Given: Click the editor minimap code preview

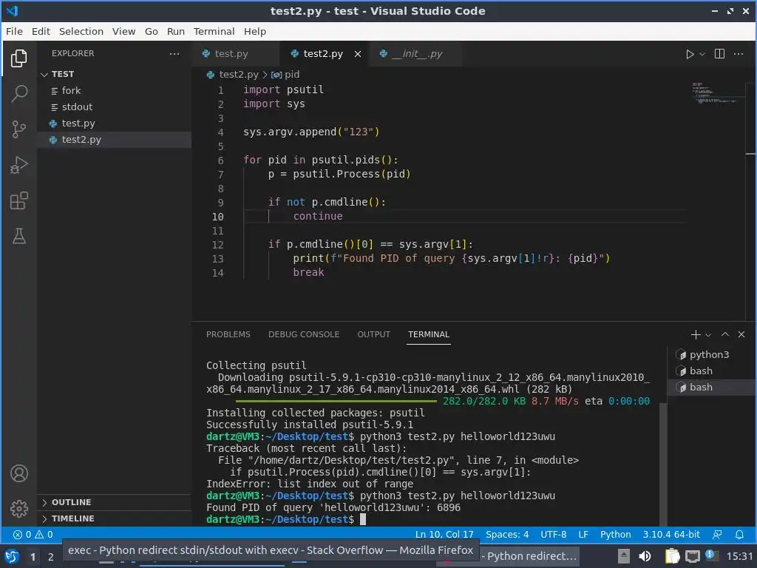Looking at the screenshot, I should (716, 93).
